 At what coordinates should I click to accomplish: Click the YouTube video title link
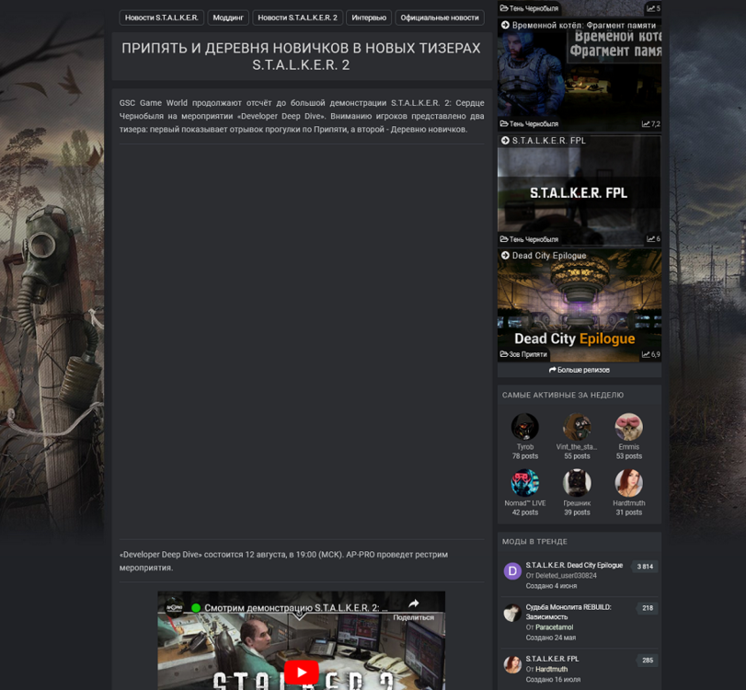pos(295,608)
